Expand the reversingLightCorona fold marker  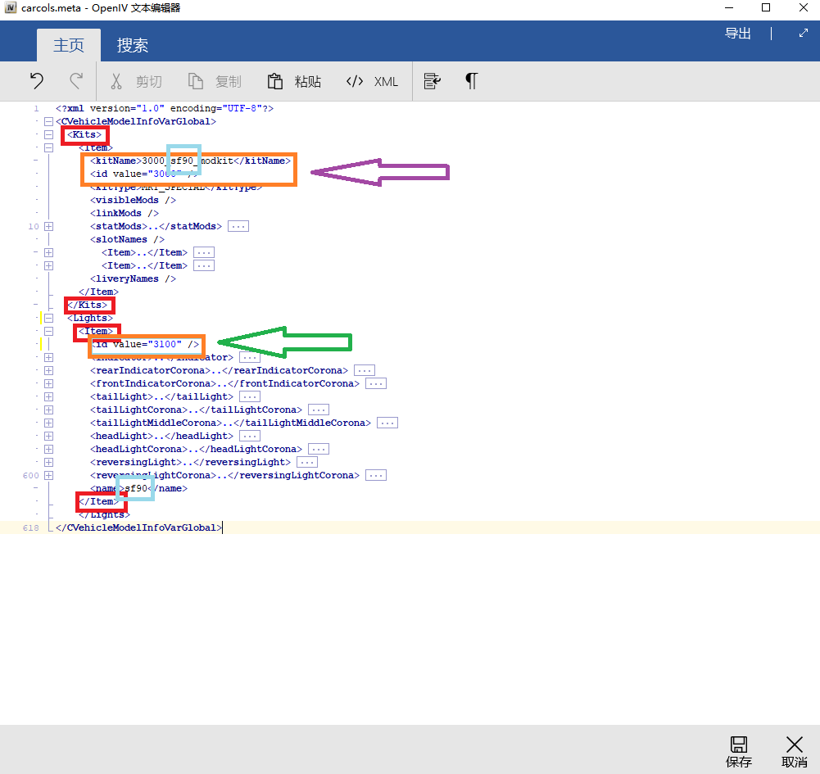pos(48,475)
